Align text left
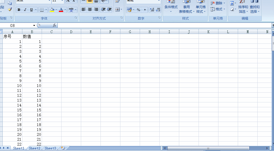274x151 pixels. (x=84, y=10)
